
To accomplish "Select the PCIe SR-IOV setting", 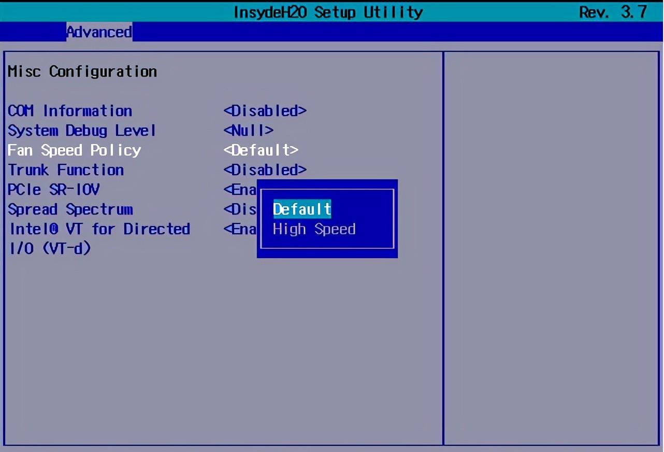I will [x=54, y=190].
